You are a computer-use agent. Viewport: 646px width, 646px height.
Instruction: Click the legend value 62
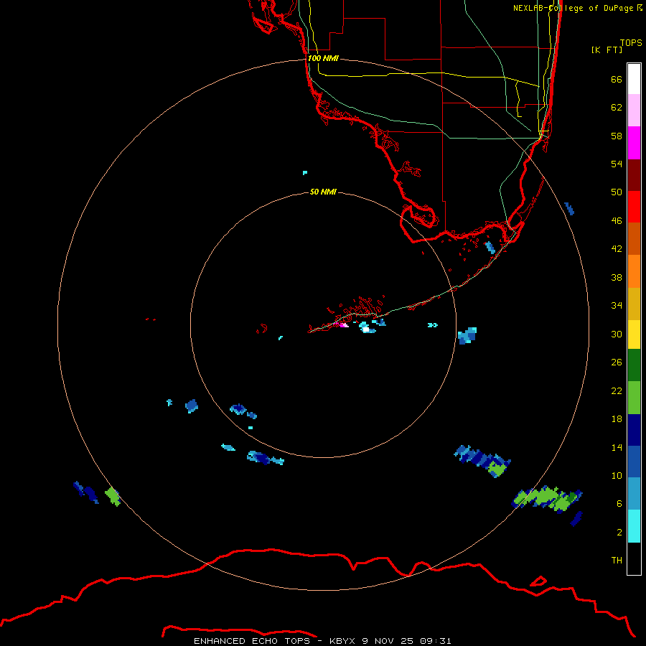point(617,108)
